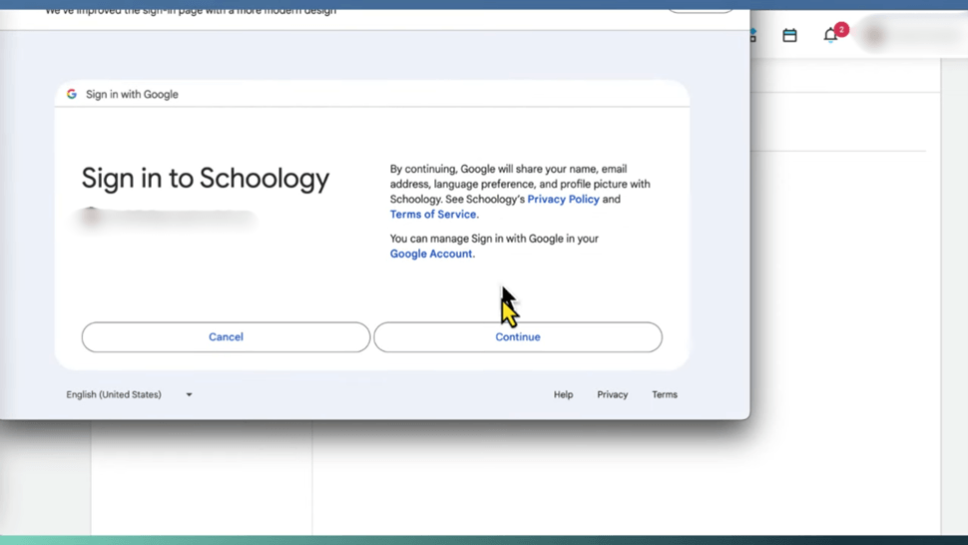
Task: Open notifications bell in Schoology window
Action: pos(830,35)
